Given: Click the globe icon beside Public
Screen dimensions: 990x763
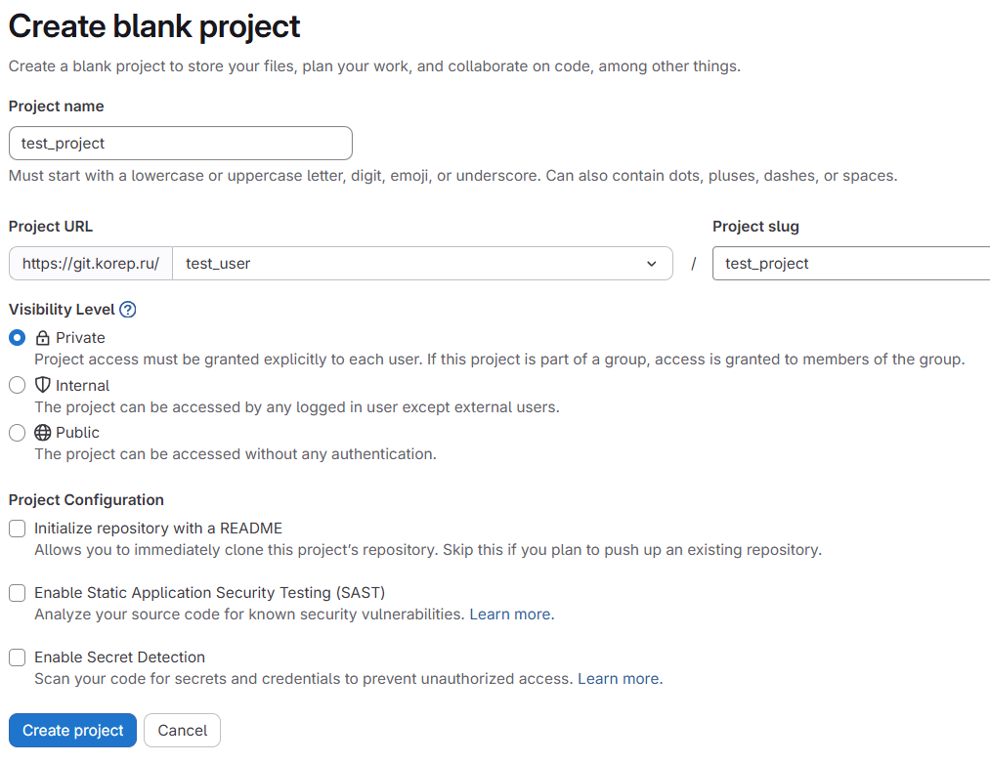Looking at the screenshot, I should (x=43, y=433).
